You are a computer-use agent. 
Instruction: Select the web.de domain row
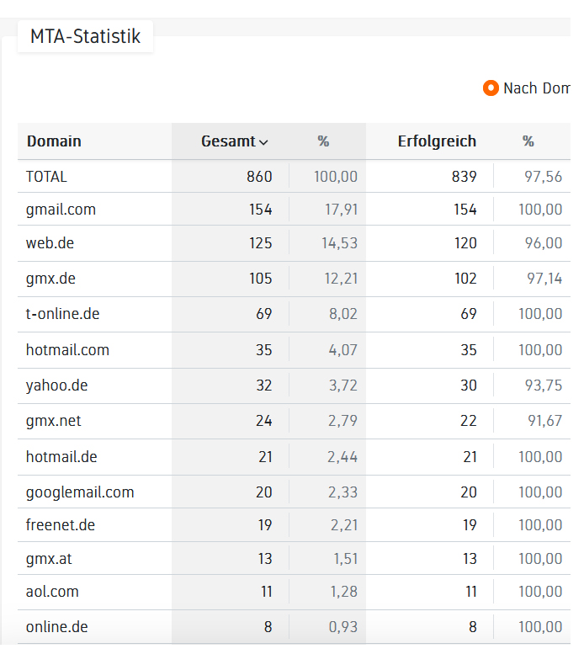coord(50,243)
